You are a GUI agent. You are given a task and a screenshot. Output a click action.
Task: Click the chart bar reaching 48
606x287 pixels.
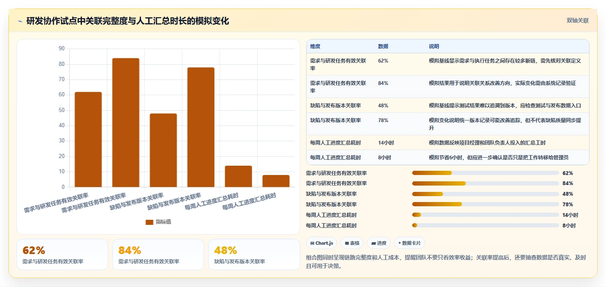coord(163,150)
